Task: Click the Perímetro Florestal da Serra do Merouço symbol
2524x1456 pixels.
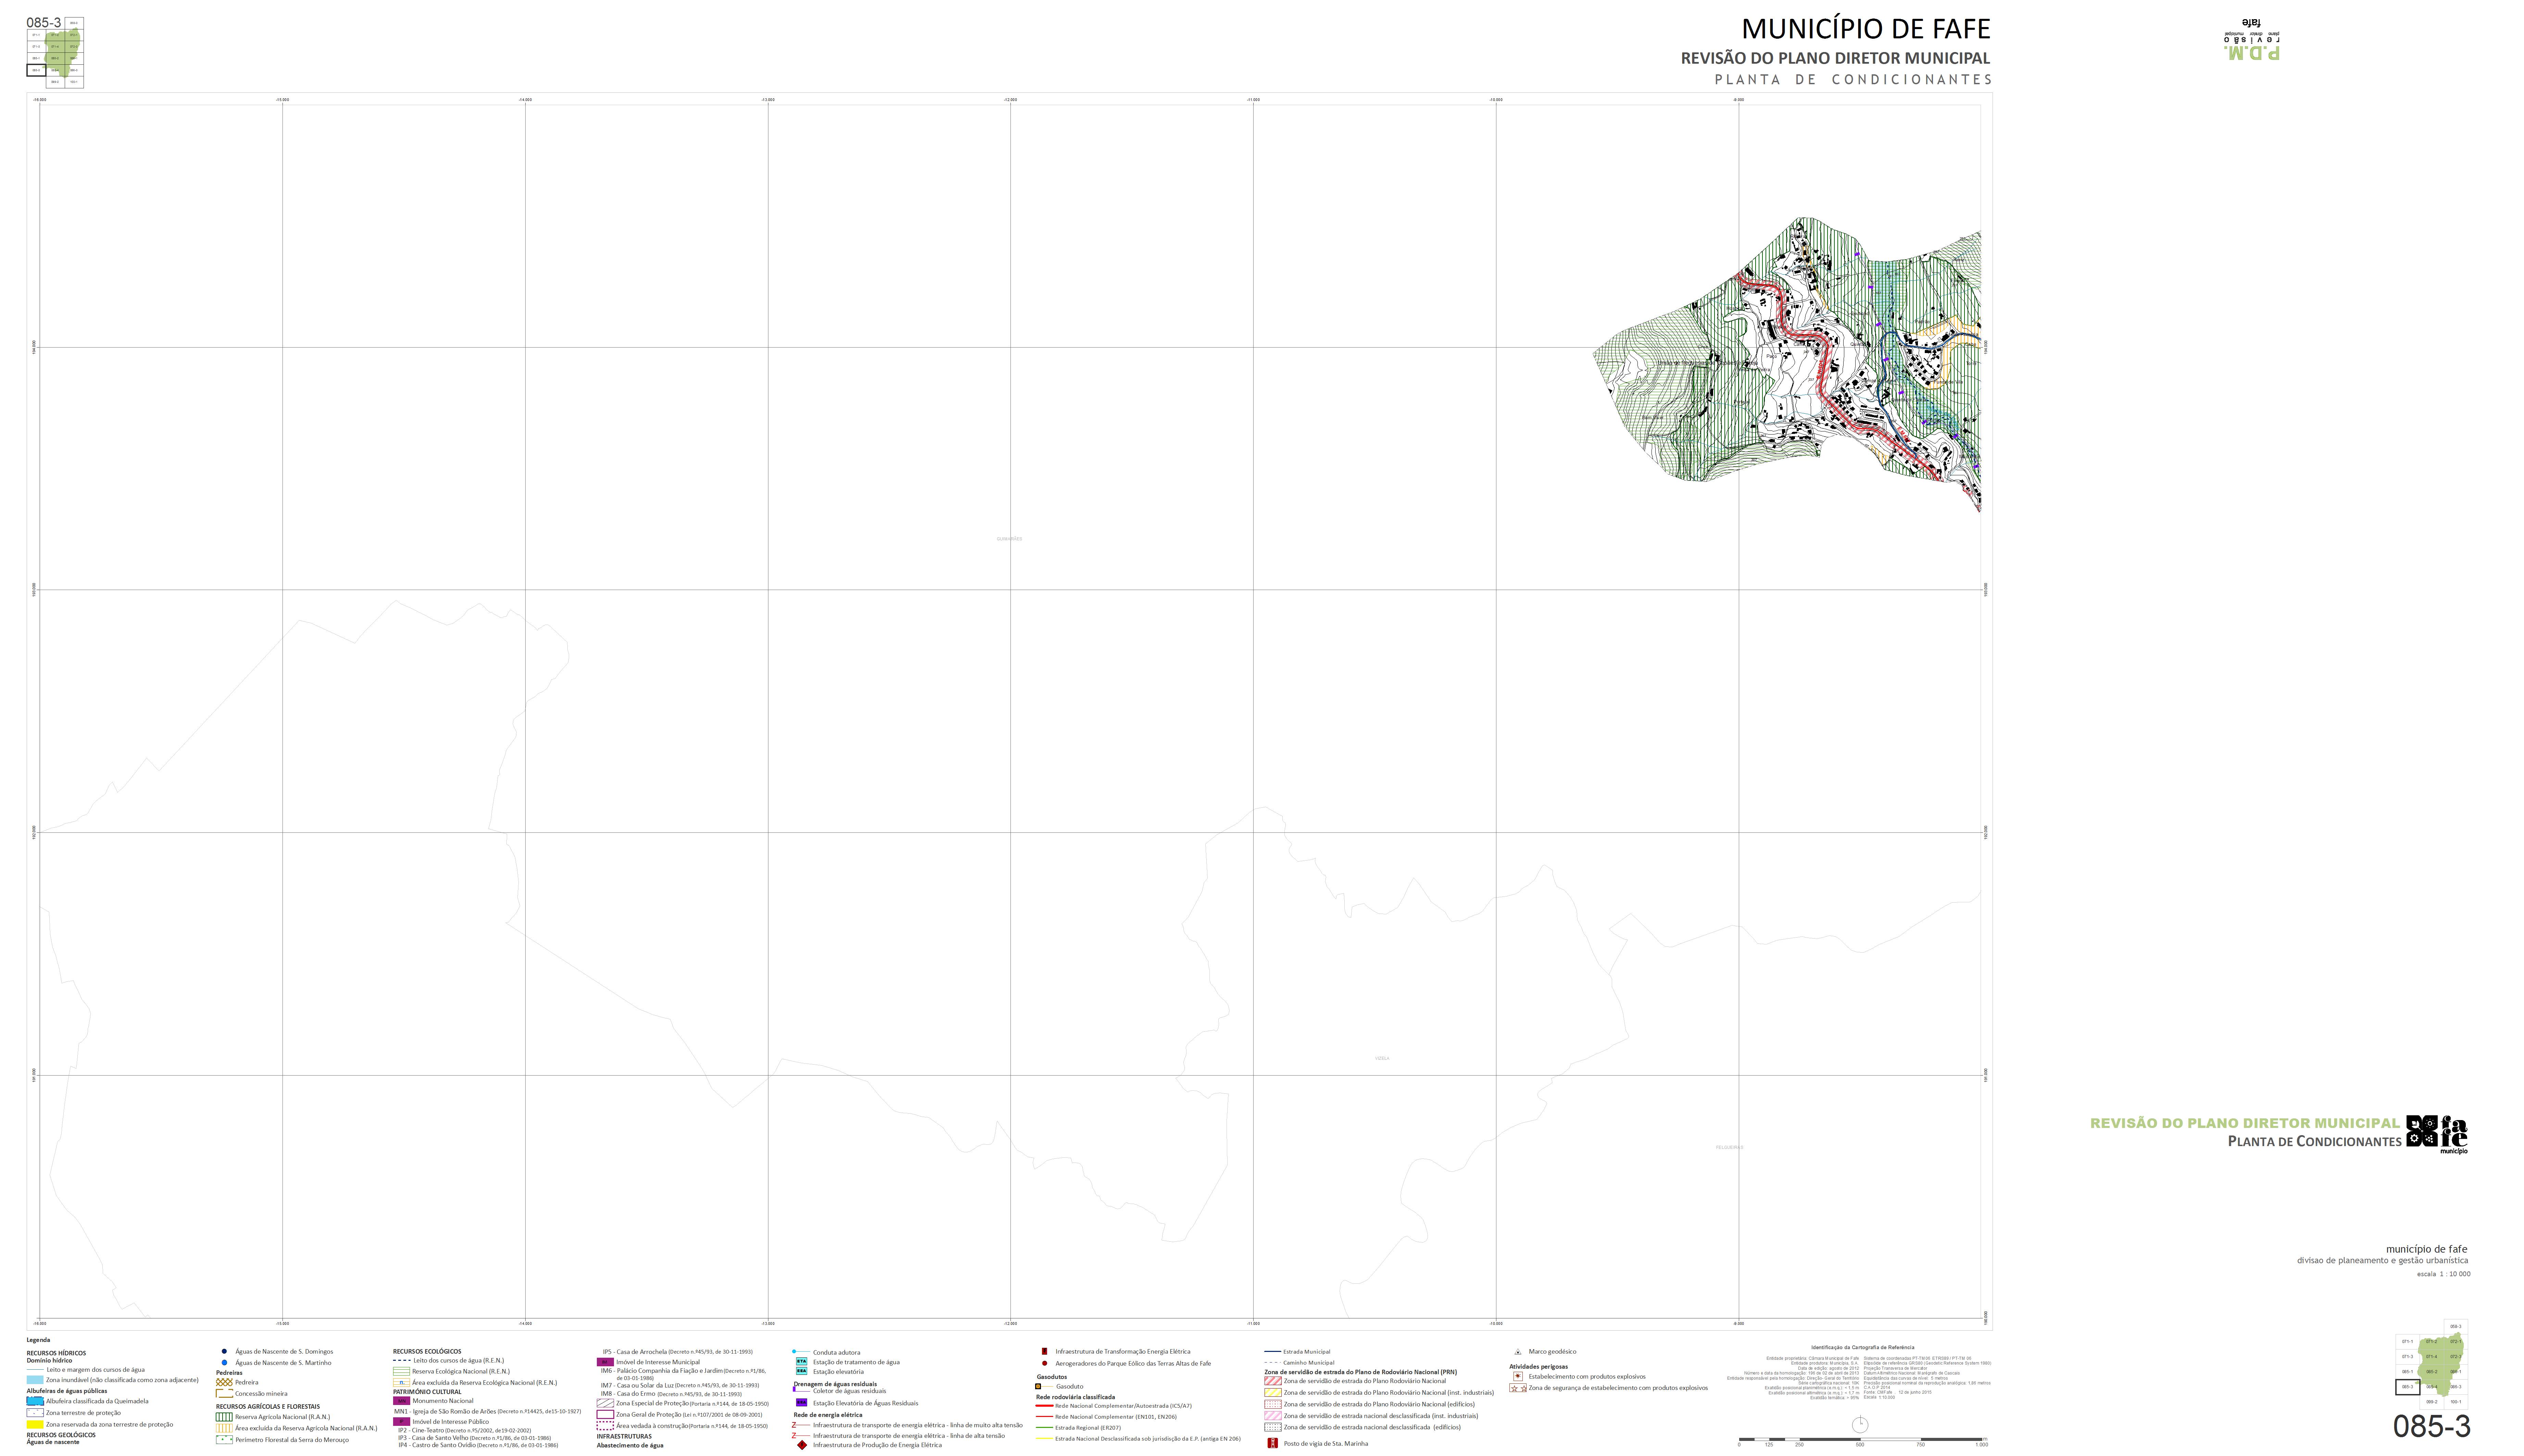Action: [224, 1440]
